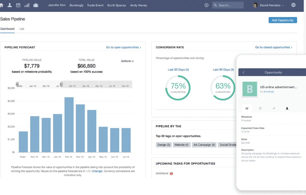Open the settings gear icon
The height and width of the screenshot is (195, 306).
(293, 5)
